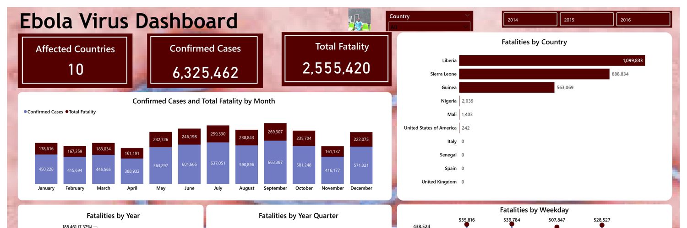Screen dimensions: 687x228
Task: Select February's fatality segment 167,259
Action: (75, 151)
